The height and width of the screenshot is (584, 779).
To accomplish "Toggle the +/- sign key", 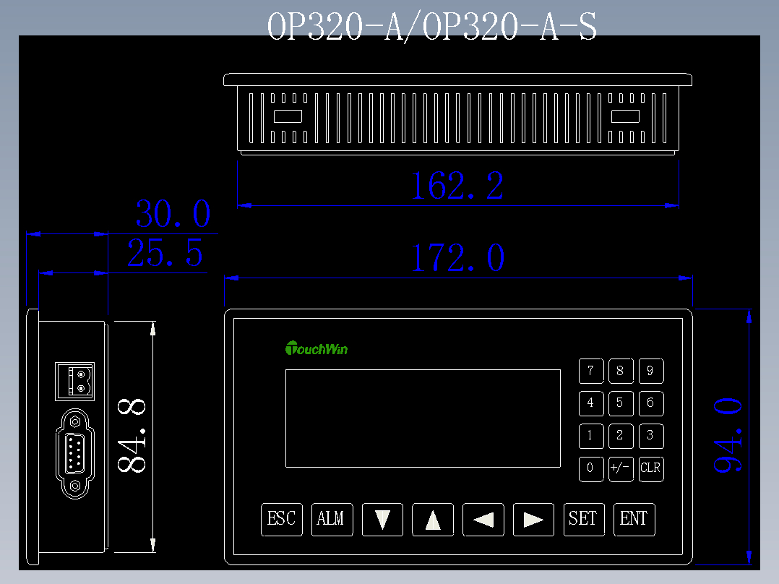I will click(621, 469).
